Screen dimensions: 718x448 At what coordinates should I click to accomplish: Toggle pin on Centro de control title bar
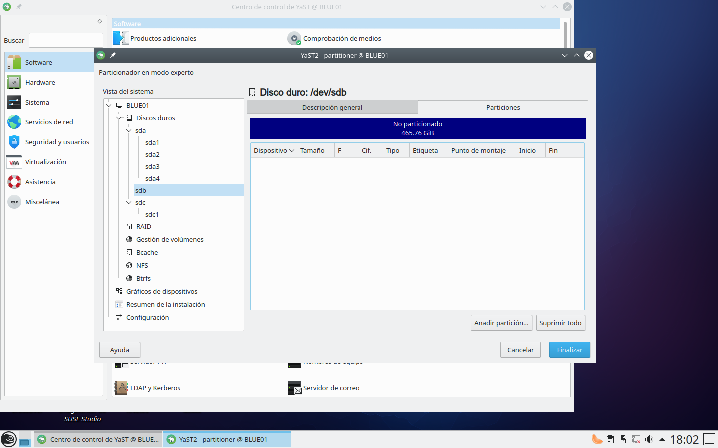coord(19,7)
